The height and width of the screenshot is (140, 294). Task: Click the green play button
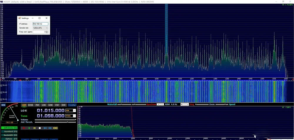tap(29, 128)
